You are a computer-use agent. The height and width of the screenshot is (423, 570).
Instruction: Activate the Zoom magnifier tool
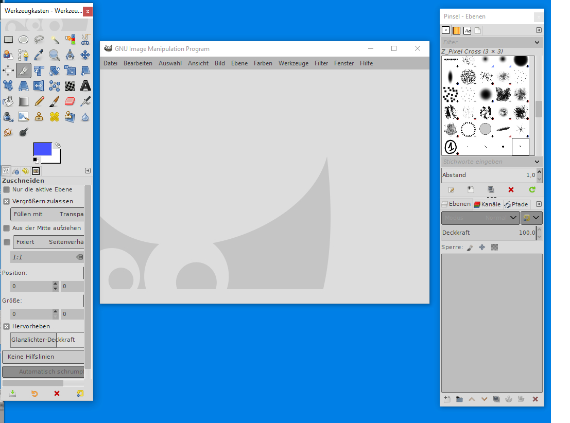coord(55,55)
